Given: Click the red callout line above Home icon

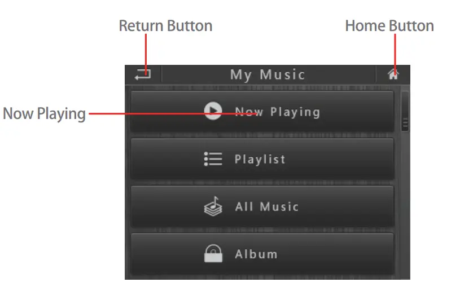Looking at the screenshot, I should (395, 53).
